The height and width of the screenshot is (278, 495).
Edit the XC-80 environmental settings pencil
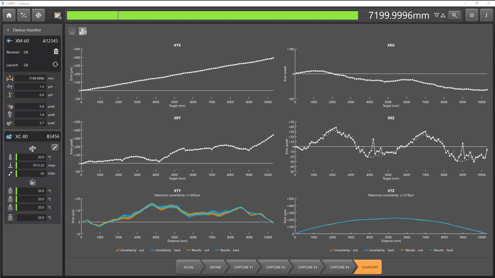(x=55, y=148)
